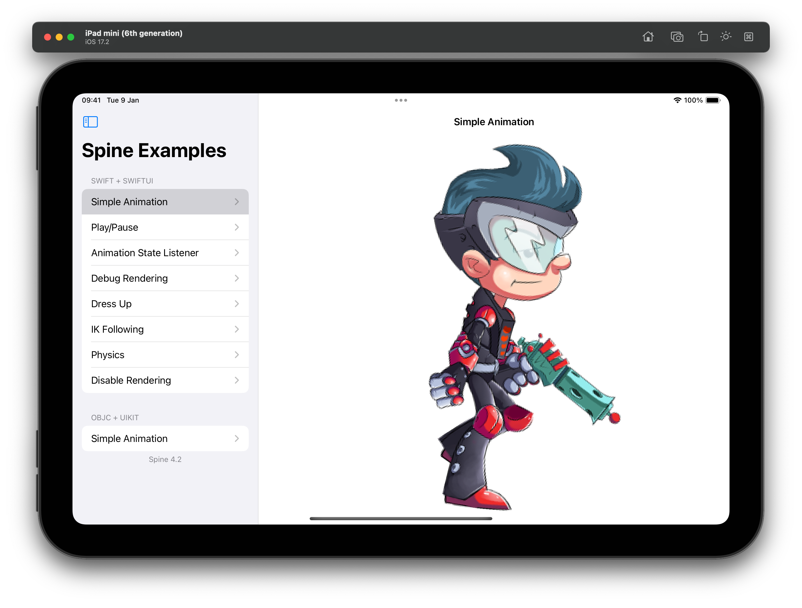The image size is (802, 608).
Task: Open keyboard shortcuts via the command icon
Action: (749, 37)
